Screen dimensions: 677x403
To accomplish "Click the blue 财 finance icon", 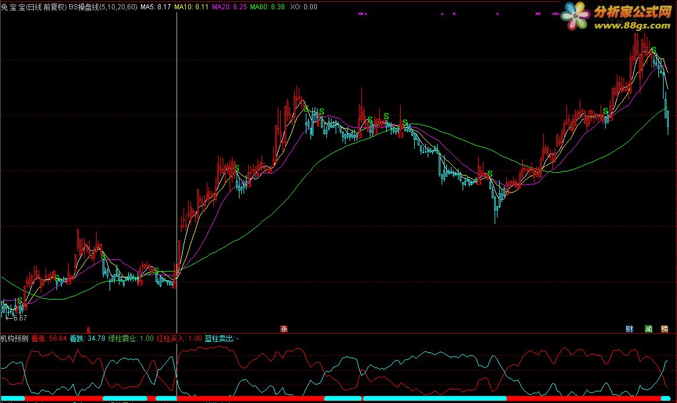I will point(629,329).
